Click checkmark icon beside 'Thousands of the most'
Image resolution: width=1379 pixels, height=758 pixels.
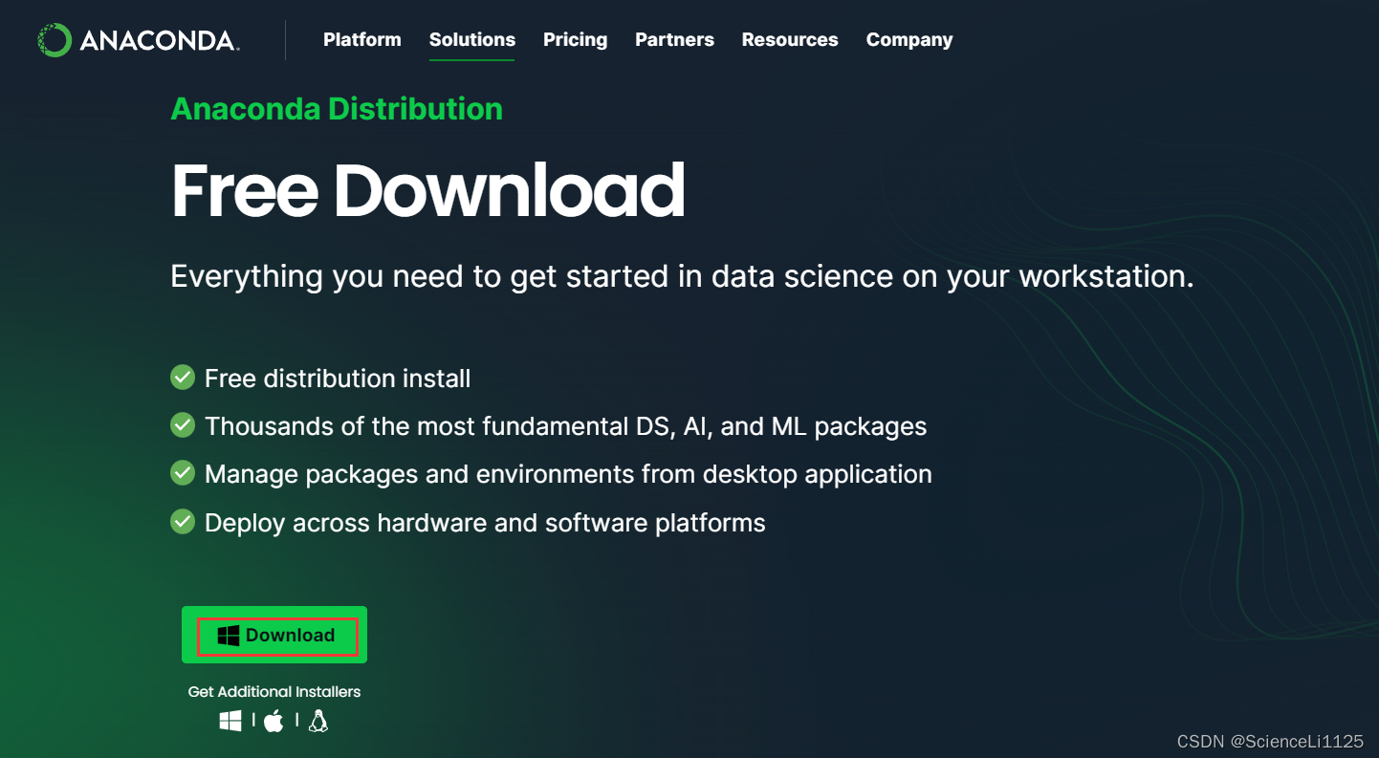pos(183,424)
